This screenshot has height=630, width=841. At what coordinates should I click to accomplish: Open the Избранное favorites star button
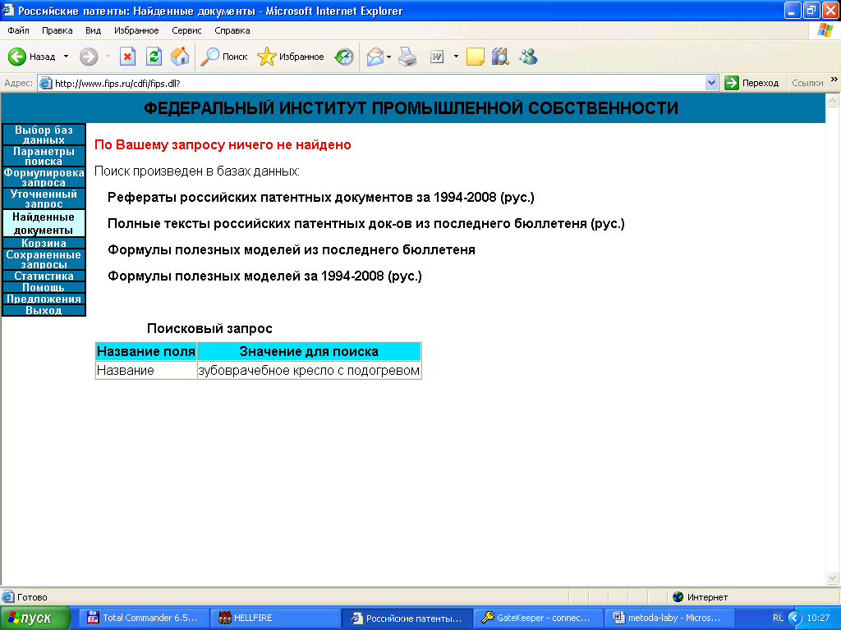(290, 57)
